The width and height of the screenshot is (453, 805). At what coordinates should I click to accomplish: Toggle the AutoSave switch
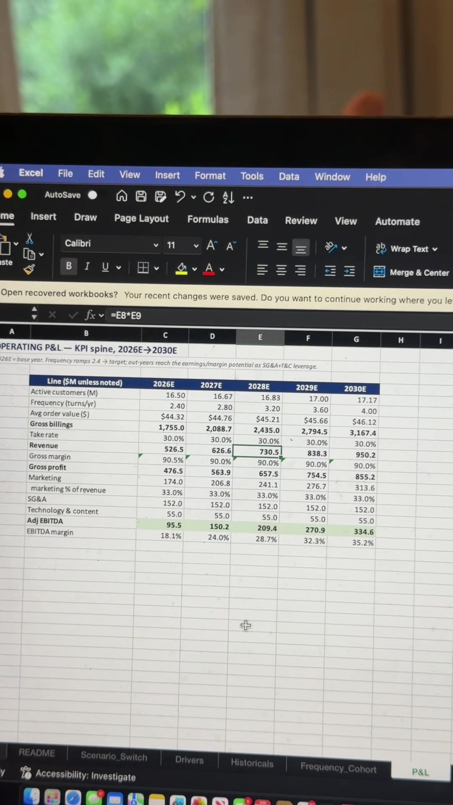93,195
